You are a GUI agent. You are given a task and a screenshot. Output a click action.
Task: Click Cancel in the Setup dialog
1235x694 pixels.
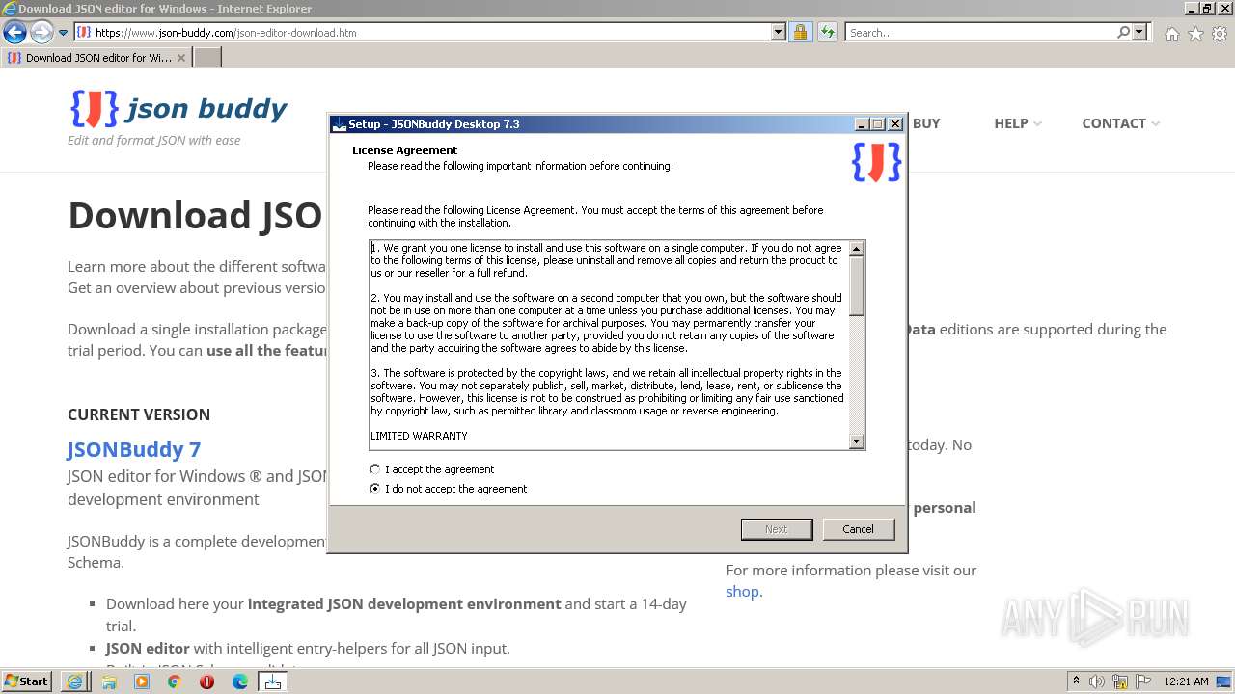coord(858,529)
